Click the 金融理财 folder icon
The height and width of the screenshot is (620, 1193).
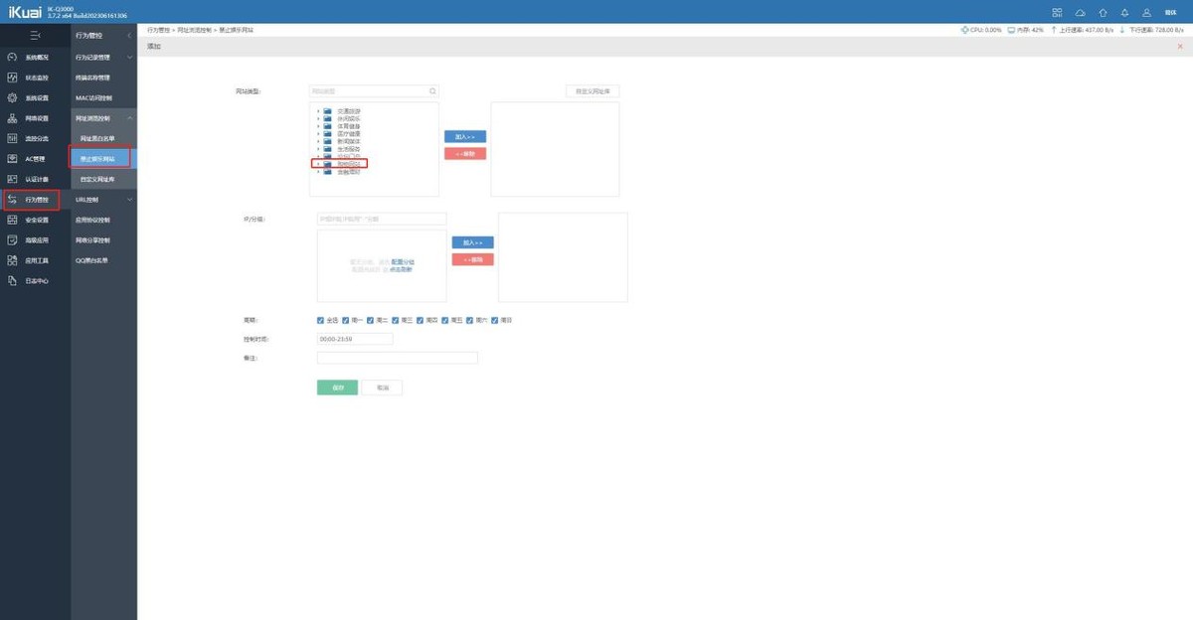(328, 172)
